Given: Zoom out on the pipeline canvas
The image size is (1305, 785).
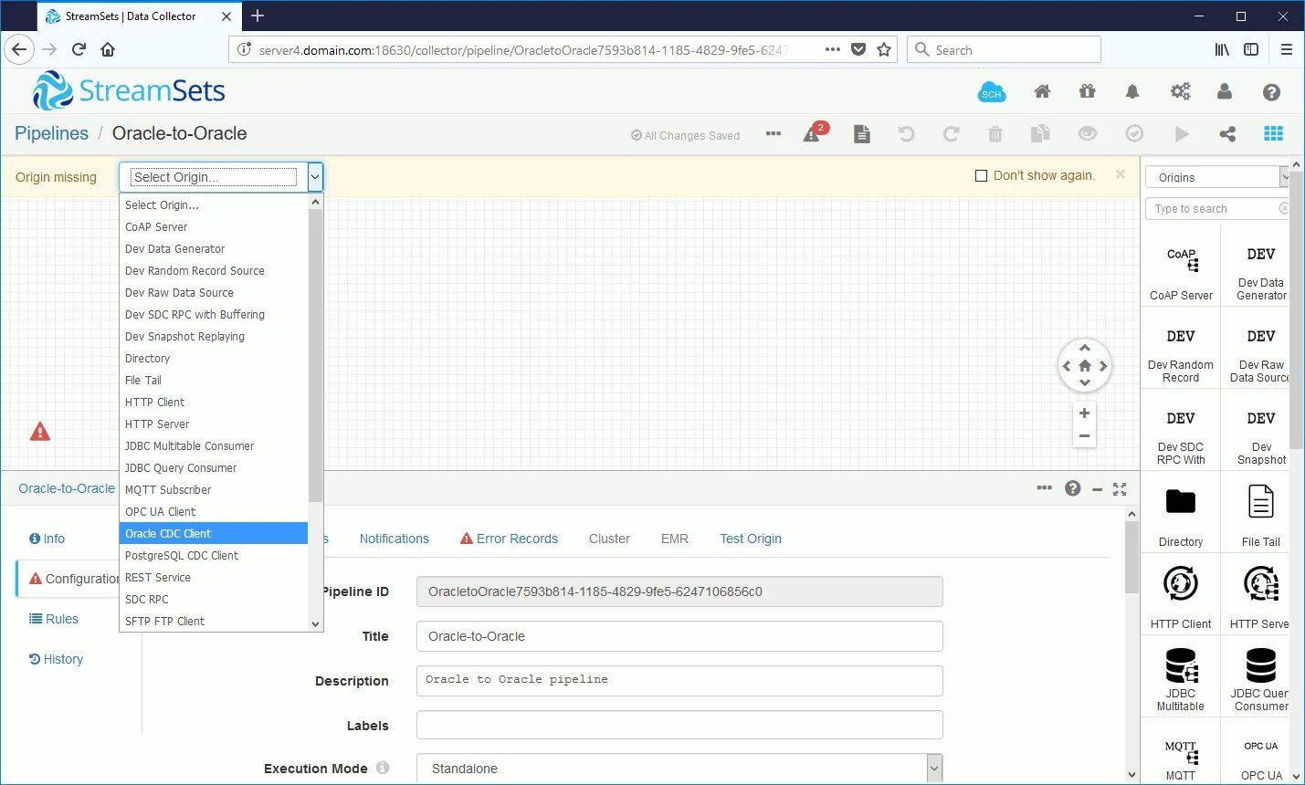Looking at the screenshot, I should pyautogui.click(x=1084, y=436).
